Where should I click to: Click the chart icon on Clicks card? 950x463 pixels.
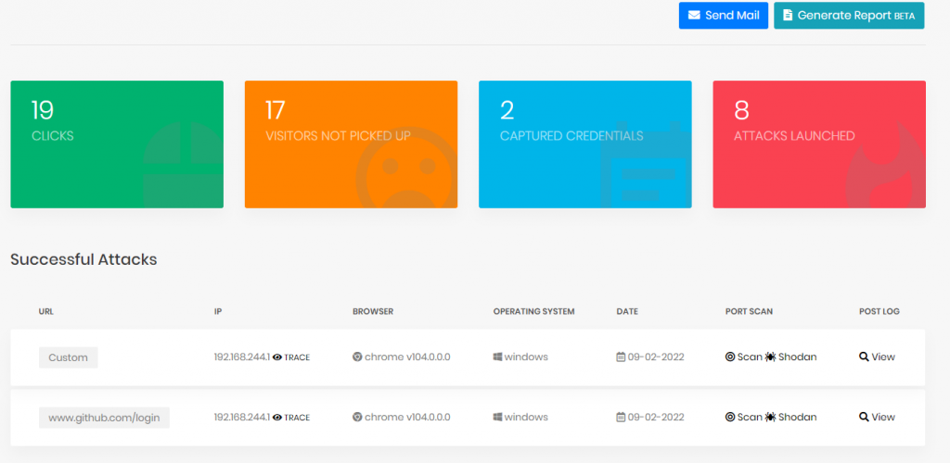pos(183,165)
